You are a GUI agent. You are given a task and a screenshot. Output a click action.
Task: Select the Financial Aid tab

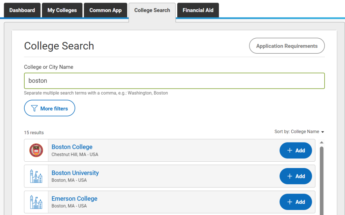[198, 10]
